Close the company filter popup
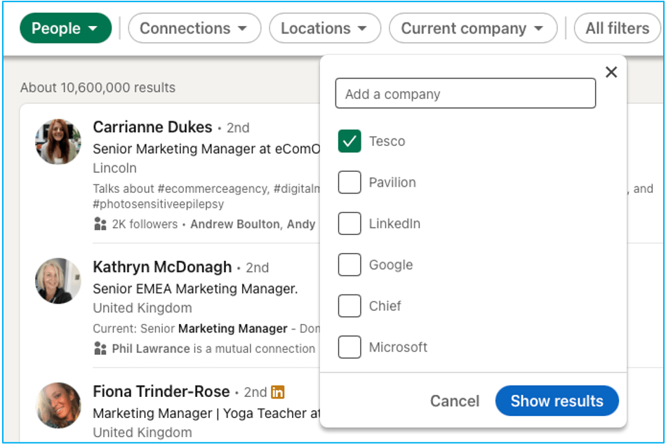This screenshot has height=444, width=666. (611, 72)
